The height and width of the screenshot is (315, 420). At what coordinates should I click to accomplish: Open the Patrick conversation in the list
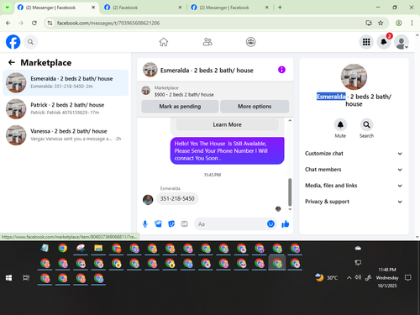click(x=66, y=109)
